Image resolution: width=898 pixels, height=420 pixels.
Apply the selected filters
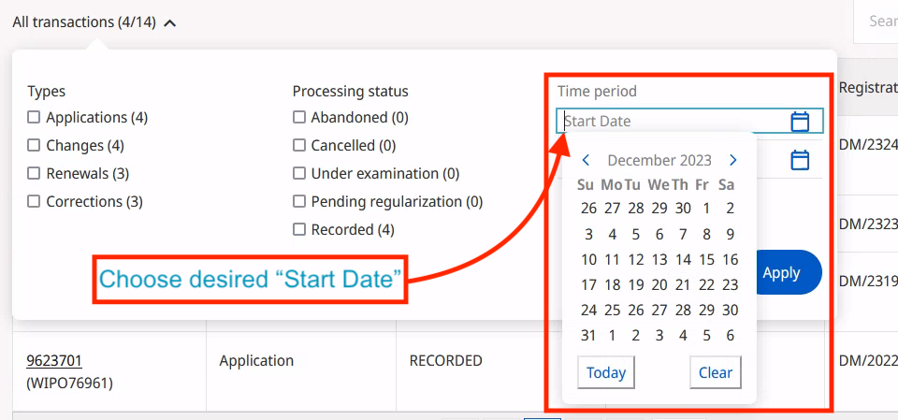(782, 273)
